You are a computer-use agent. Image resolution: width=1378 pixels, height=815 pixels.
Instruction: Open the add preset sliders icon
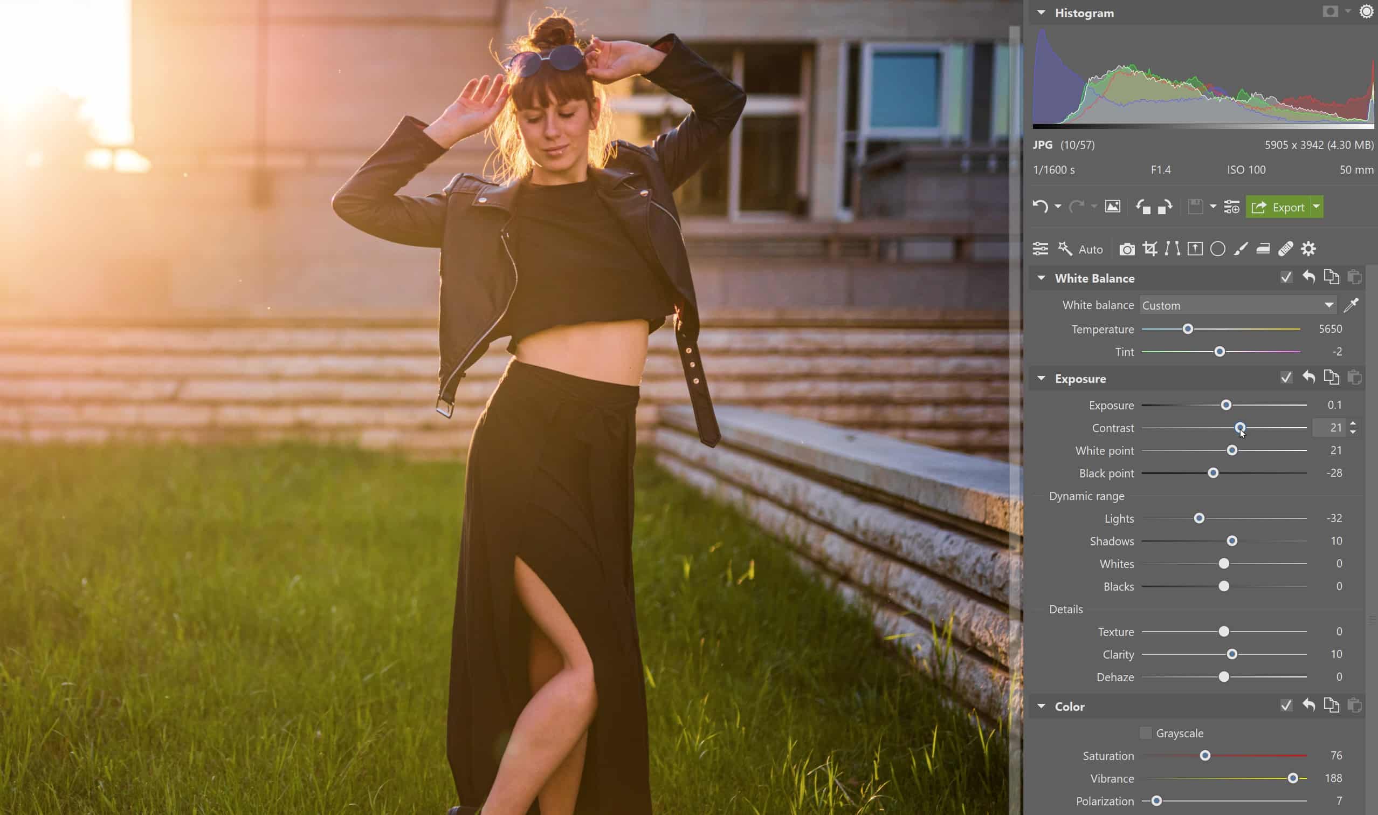coord(1231,207)
